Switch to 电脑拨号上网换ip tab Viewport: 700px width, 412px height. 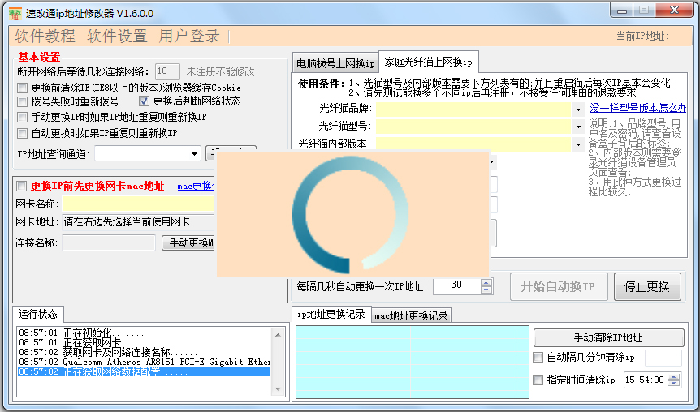tap(335, 63)
